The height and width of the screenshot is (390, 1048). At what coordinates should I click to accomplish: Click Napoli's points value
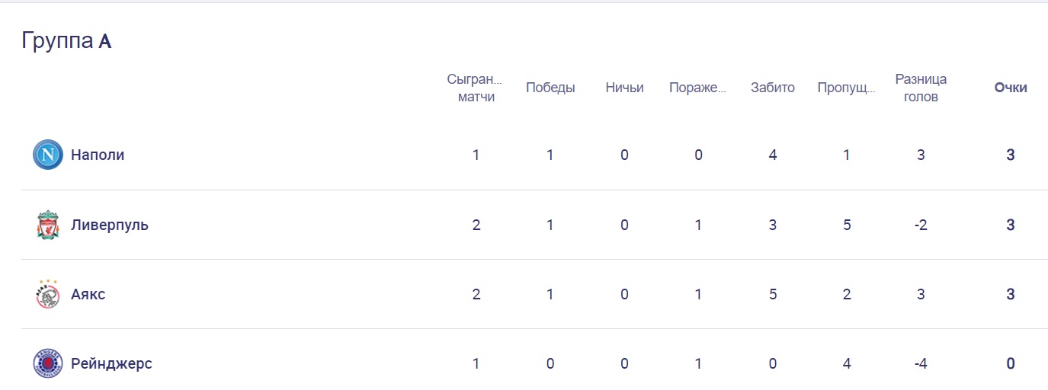(1011, 155)
